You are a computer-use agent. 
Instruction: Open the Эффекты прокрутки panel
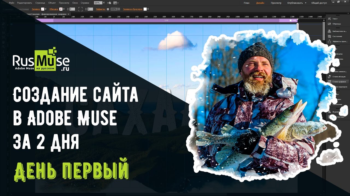337,41
